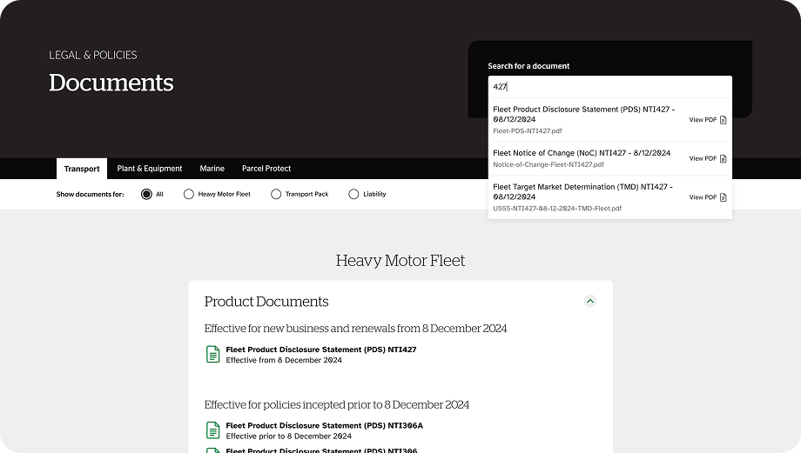801x453 pixels.
Task: Switch to the Transport tab
Action: point(82,169)
